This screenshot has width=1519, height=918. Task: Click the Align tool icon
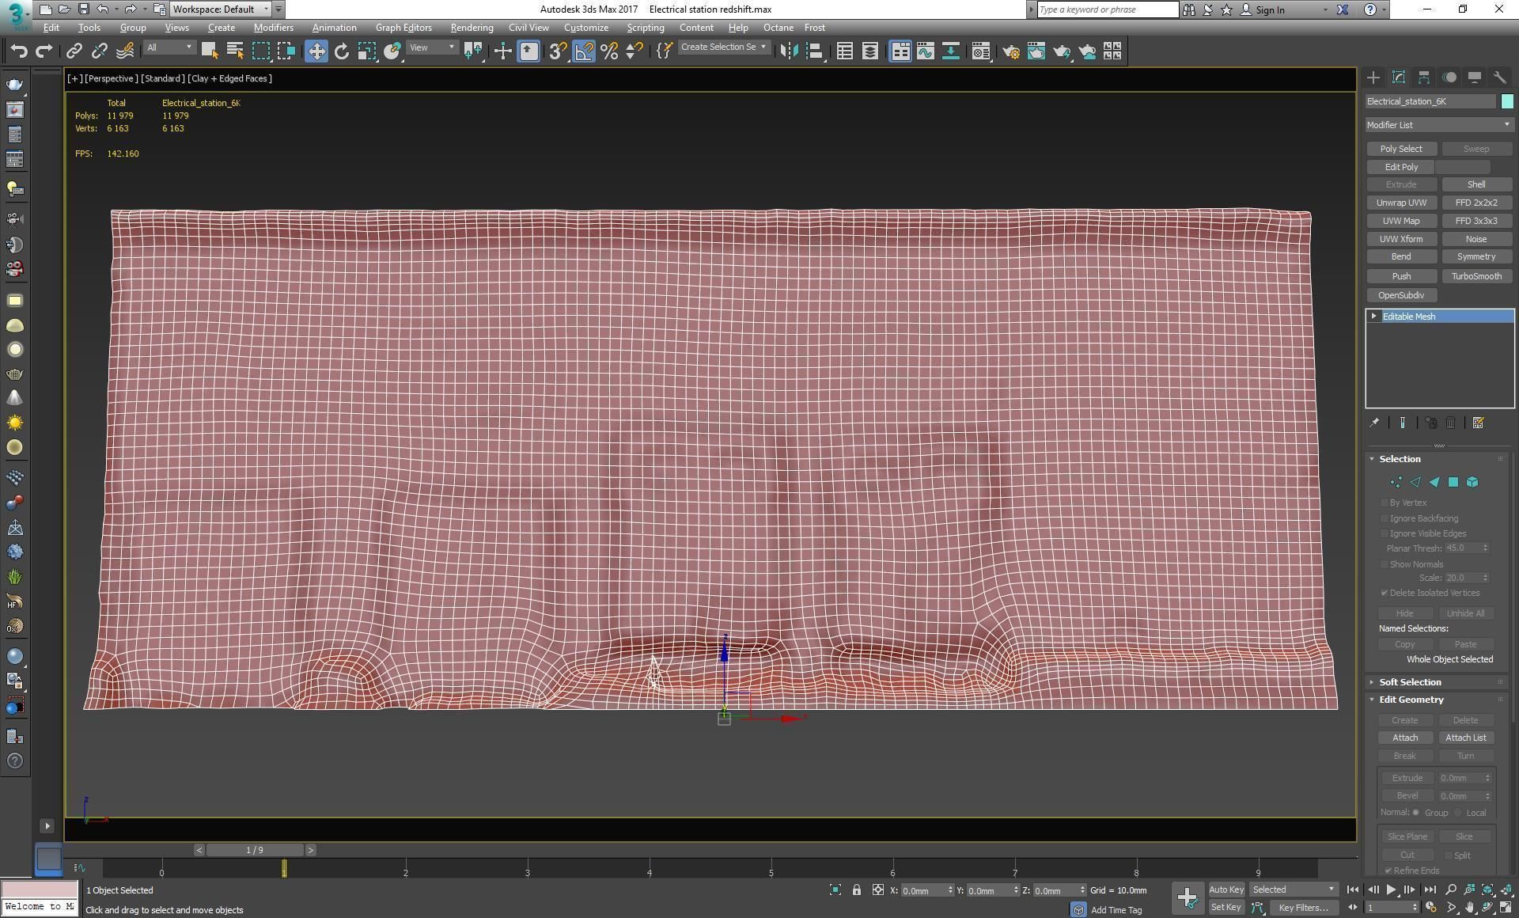click(814, 51)
